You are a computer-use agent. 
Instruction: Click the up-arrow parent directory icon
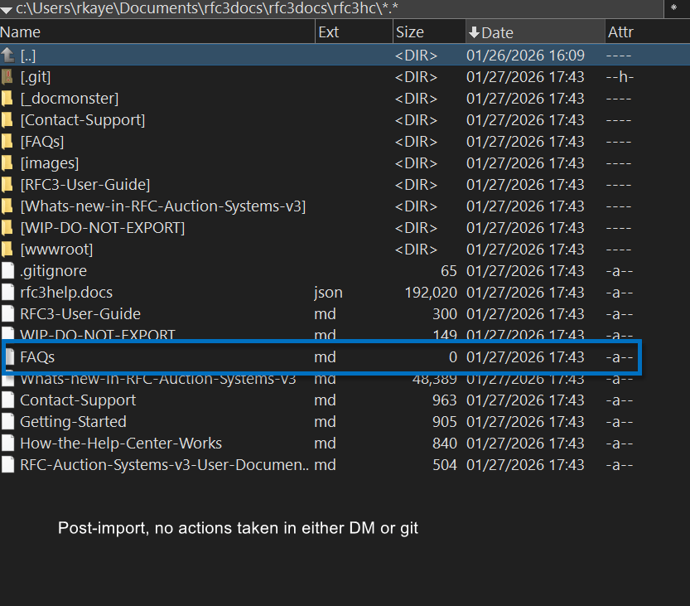[8, 56]
